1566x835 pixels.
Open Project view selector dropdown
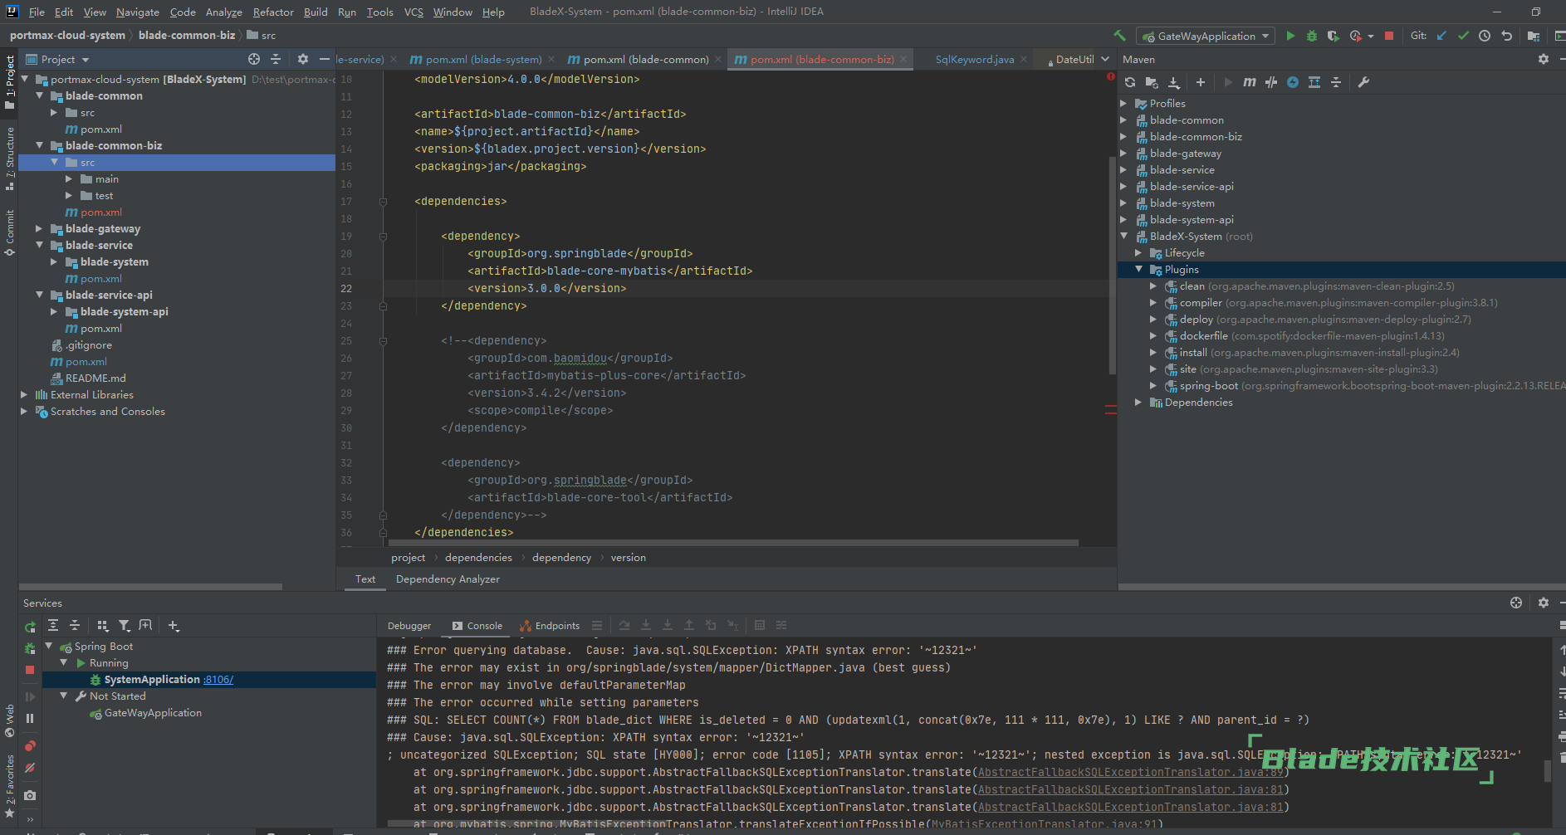tap(58, 59)
